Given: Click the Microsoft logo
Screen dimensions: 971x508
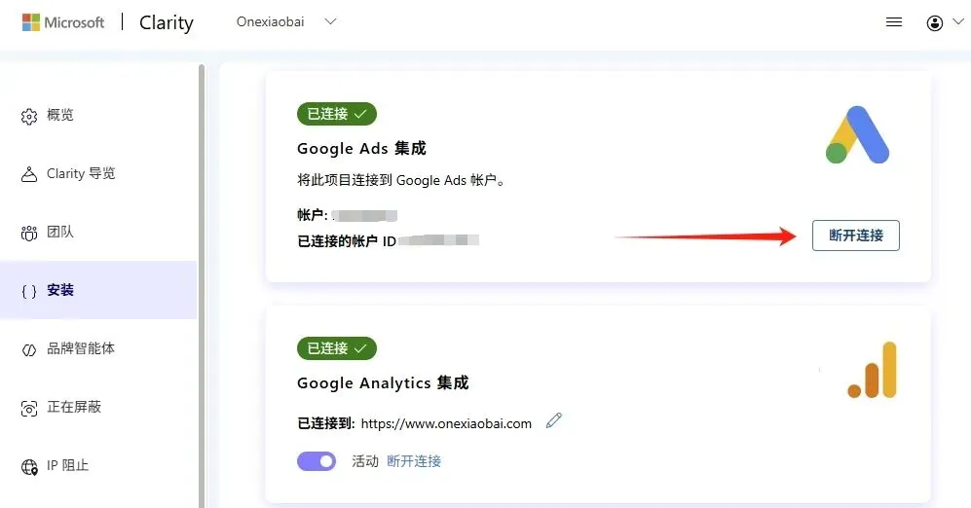Looking at the screenshot, I should [x=63, y=22].
